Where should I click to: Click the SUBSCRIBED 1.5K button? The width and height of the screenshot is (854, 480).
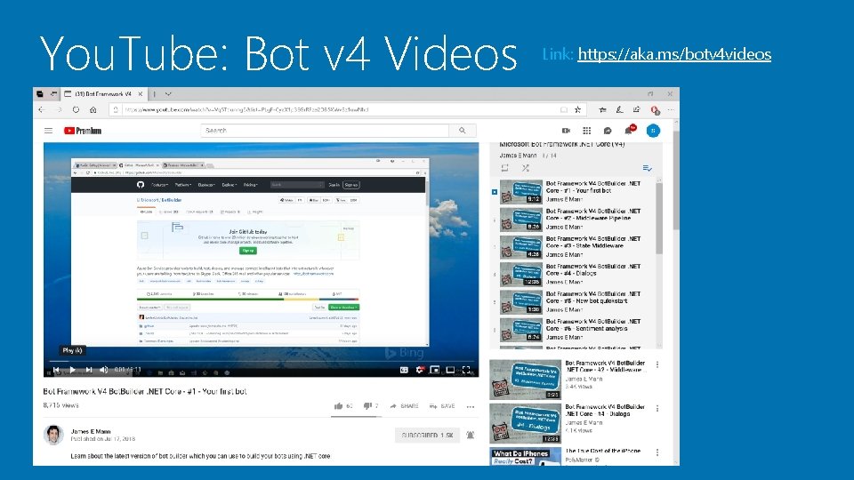click(427, 436)
